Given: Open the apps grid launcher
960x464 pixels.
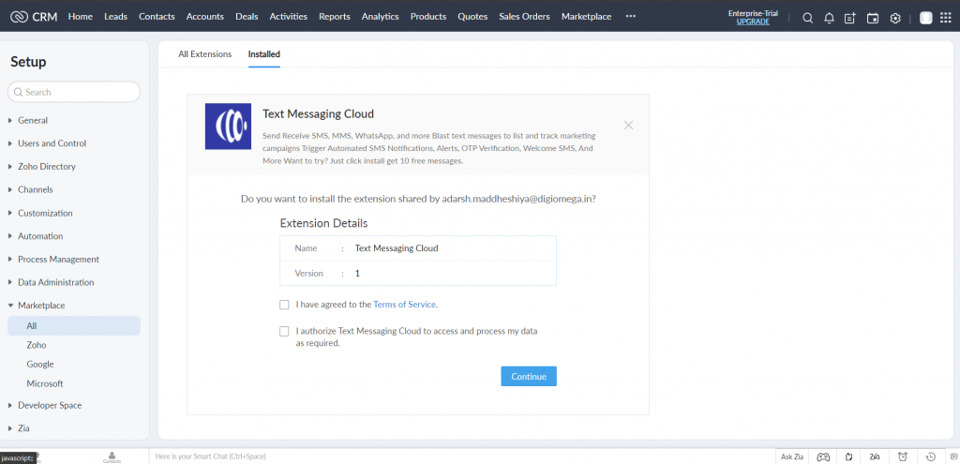Looking at the screenshot, I should (945, 18).
